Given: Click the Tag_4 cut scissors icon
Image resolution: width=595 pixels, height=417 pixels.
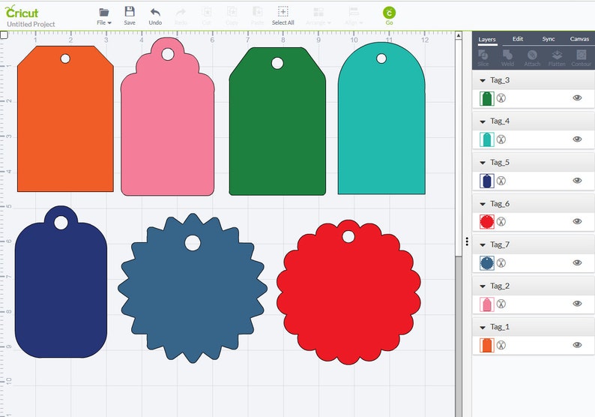Looking at the screenshot, I should [x=501, y=139].
